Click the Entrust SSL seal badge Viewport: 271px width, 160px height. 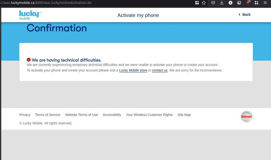point(247,117)
